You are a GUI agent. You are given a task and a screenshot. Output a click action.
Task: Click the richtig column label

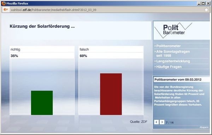(16, 49)
